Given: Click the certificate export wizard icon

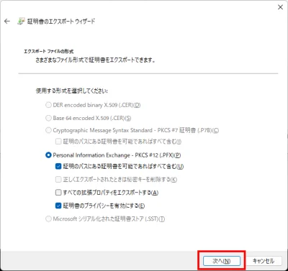Looking at the screenshot, I should [x=21, y=21].
